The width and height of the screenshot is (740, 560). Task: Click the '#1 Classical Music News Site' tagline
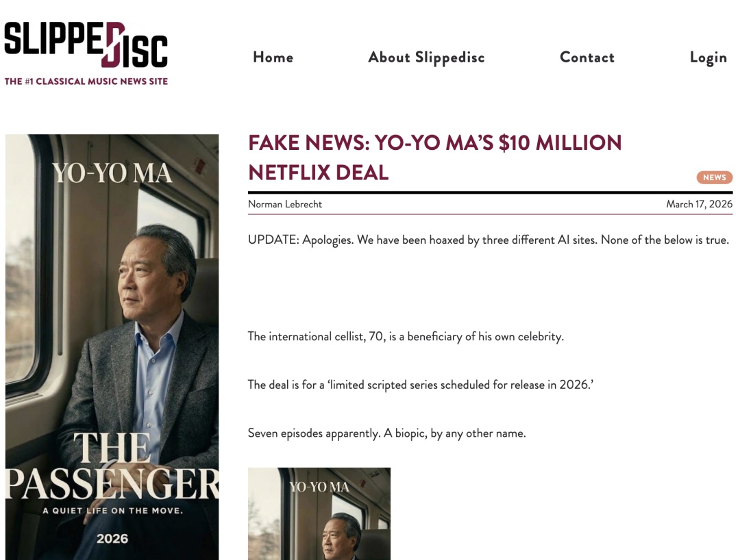[x=86, y=81]
